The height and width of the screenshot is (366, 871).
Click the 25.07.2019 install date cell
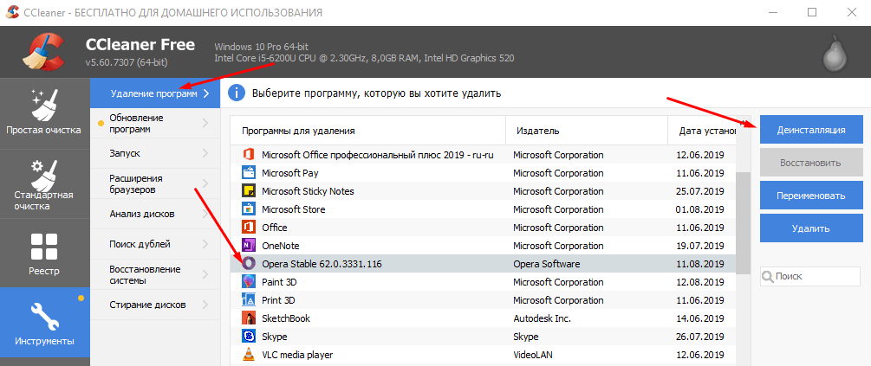point(701,191)
